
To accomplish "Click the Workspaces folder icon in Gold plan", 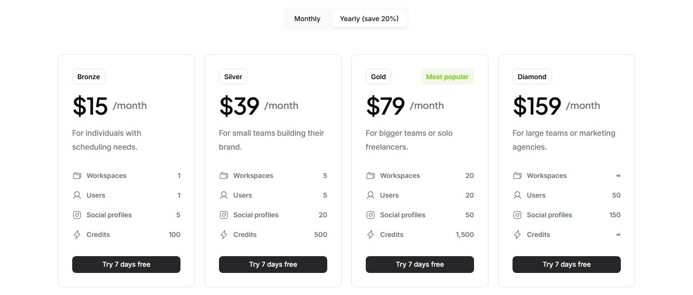I will pos(371,176).
